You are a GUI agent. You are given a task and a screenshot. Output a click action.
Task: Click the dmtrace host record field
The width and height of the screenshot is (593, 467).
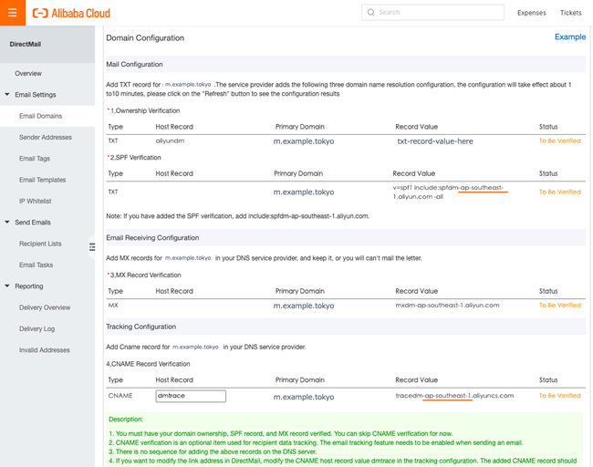(x=190, y=396)
